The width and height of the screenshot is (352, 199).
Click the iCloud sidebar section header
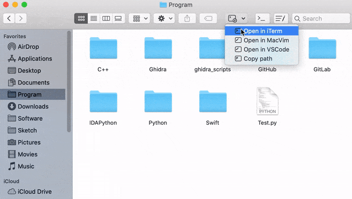(x=11, y=181)
